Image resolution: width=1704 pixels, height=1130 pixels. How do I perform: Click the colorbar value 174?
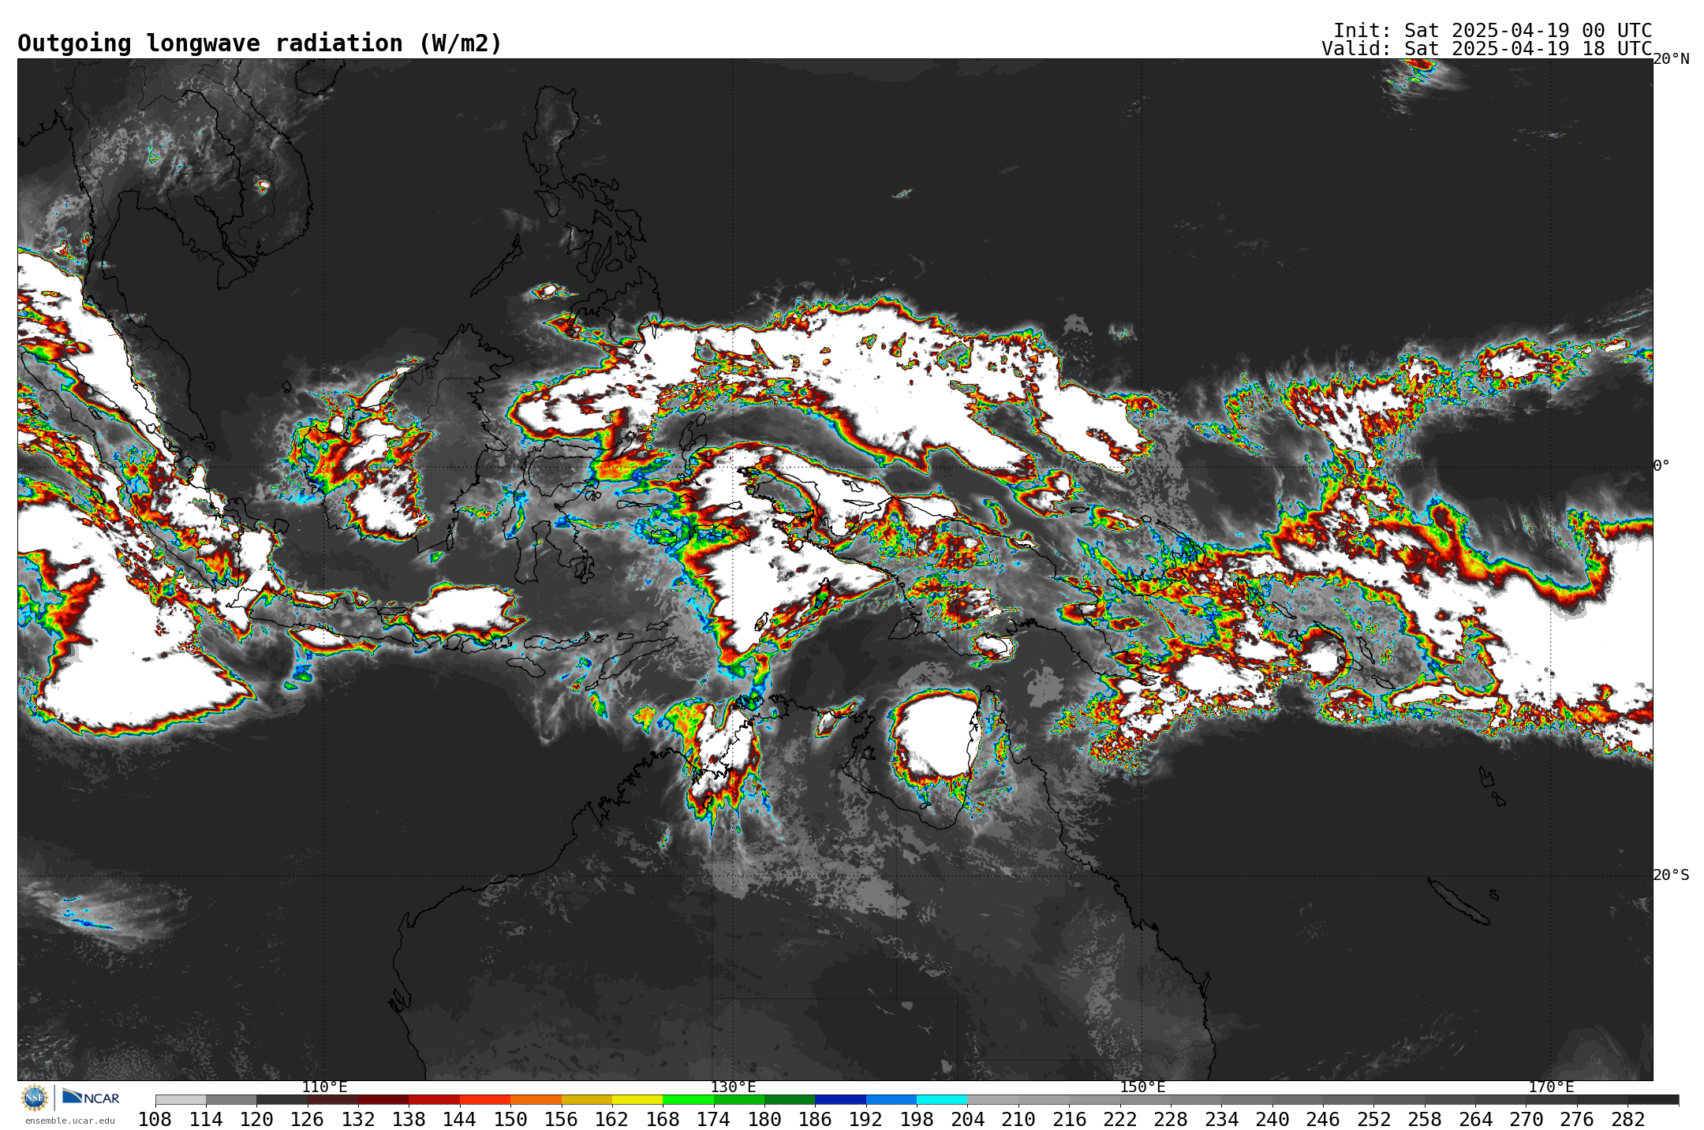coord(713,1120)
